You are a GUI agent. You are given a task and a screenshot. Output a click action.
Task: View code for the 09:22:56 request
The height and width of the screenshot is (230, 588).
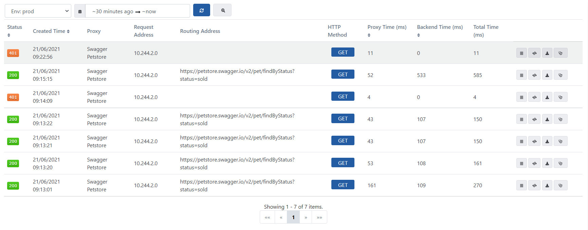[534, 53]
